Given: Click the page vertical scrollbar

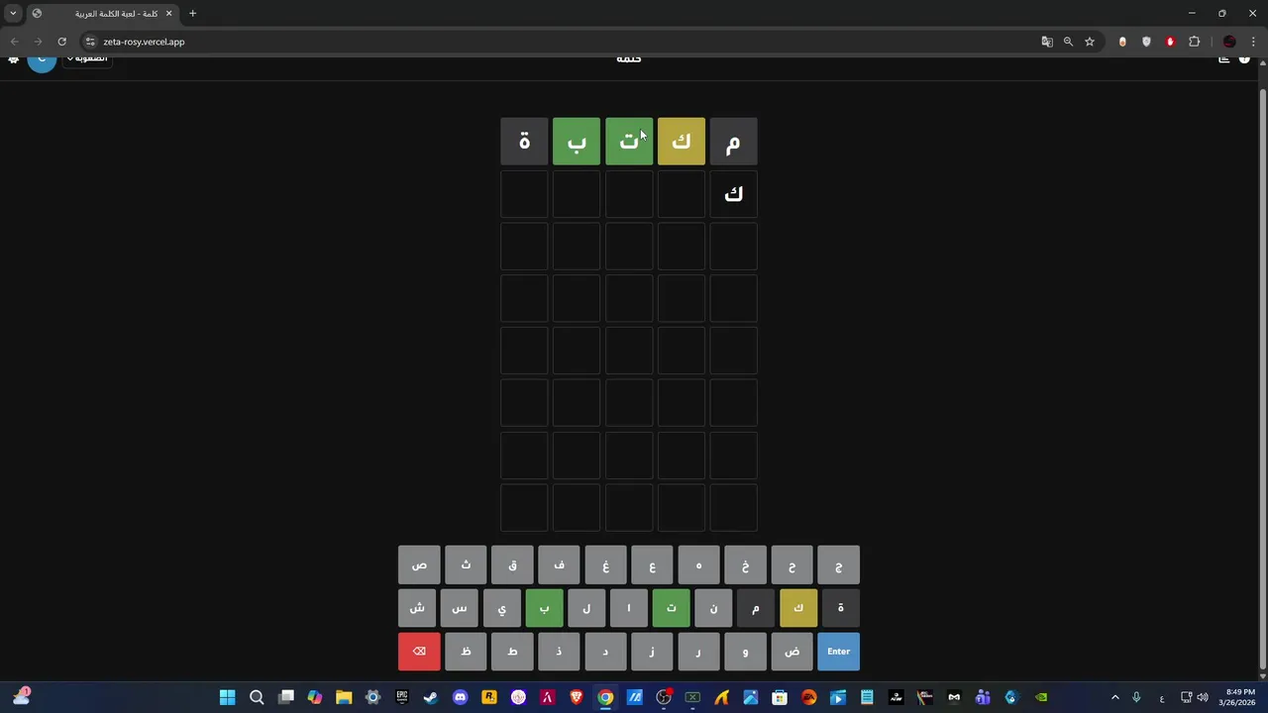Looking at the screenshot, I should [x=1262, y=376].
